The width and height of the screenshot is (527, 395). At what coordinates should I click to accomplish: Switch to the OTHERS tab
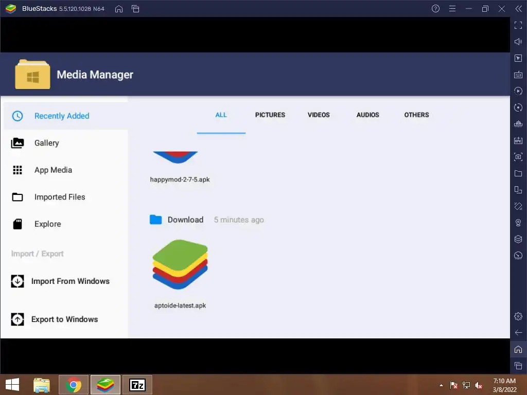tap(416, 115)
